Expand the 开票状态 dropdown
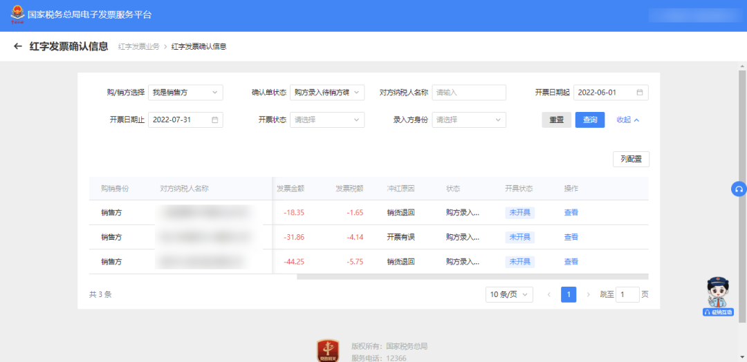This screenshot has width=747, height=362. point(326,120)
